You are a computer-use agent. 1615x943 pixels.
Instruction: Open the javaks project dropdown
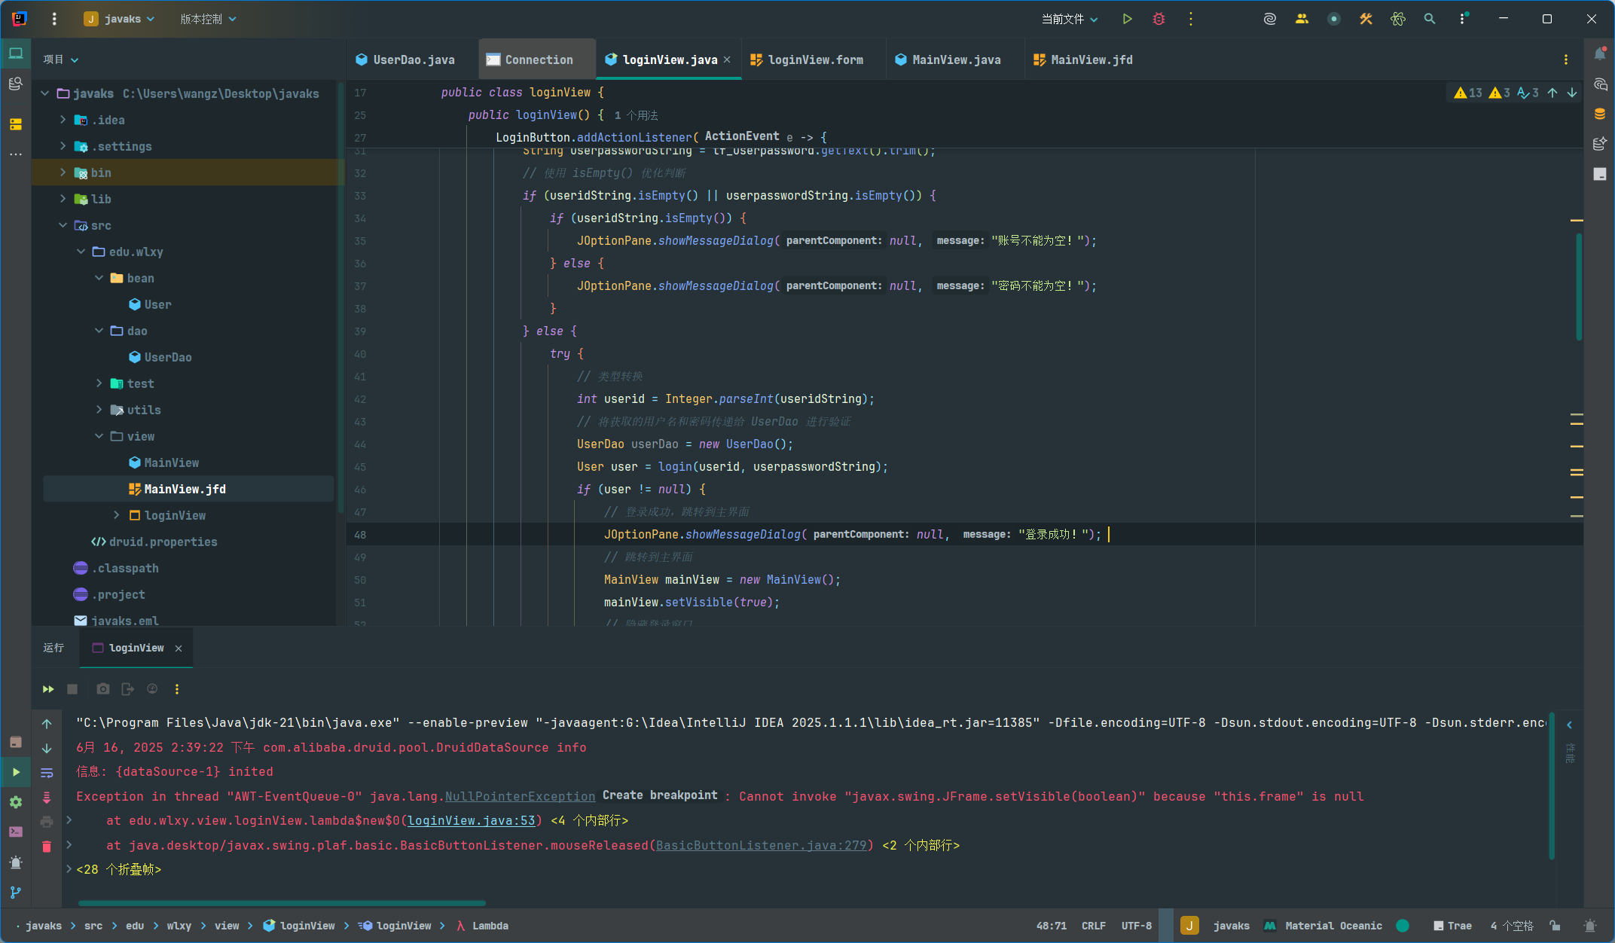point(121,19)
